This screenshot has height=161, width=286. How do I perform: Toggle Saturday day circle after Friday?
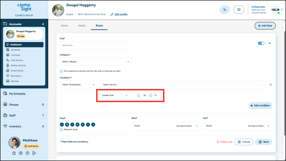pos(93,124)
